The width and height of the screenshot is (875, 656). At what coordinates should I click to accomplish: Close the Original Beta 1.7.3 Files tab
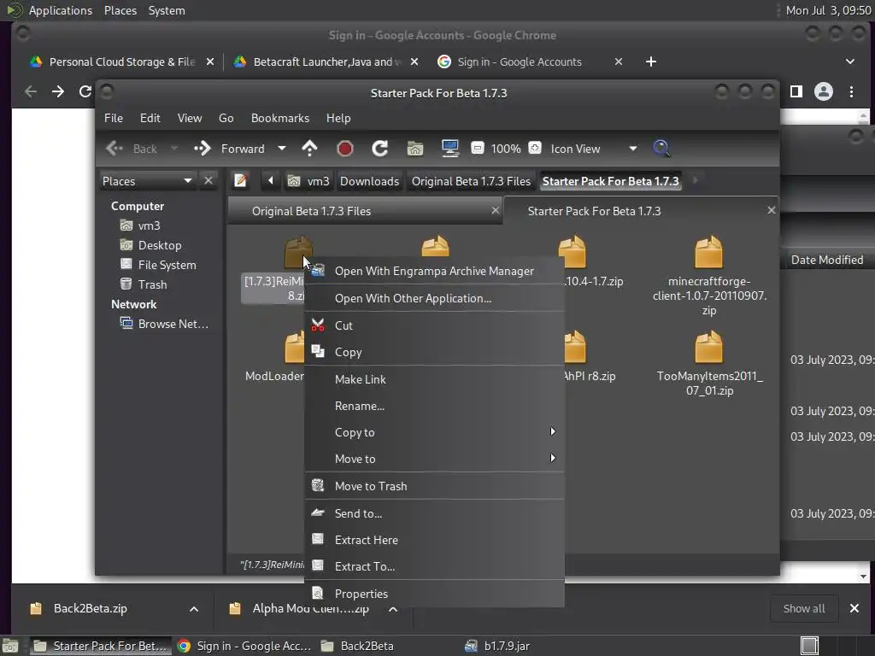[495, 210]
